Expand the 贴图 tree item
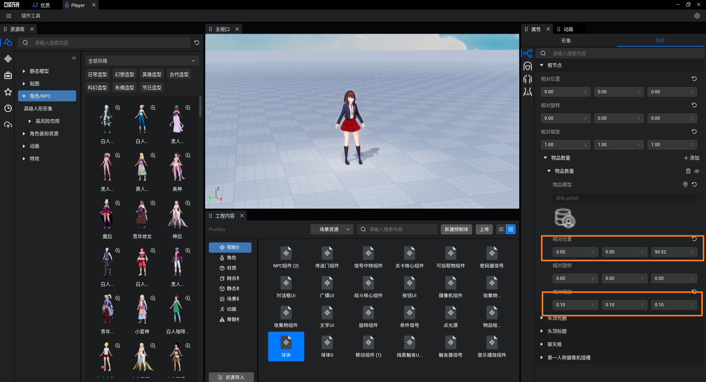This screenshot has height=382, width=706. (24, 84)
